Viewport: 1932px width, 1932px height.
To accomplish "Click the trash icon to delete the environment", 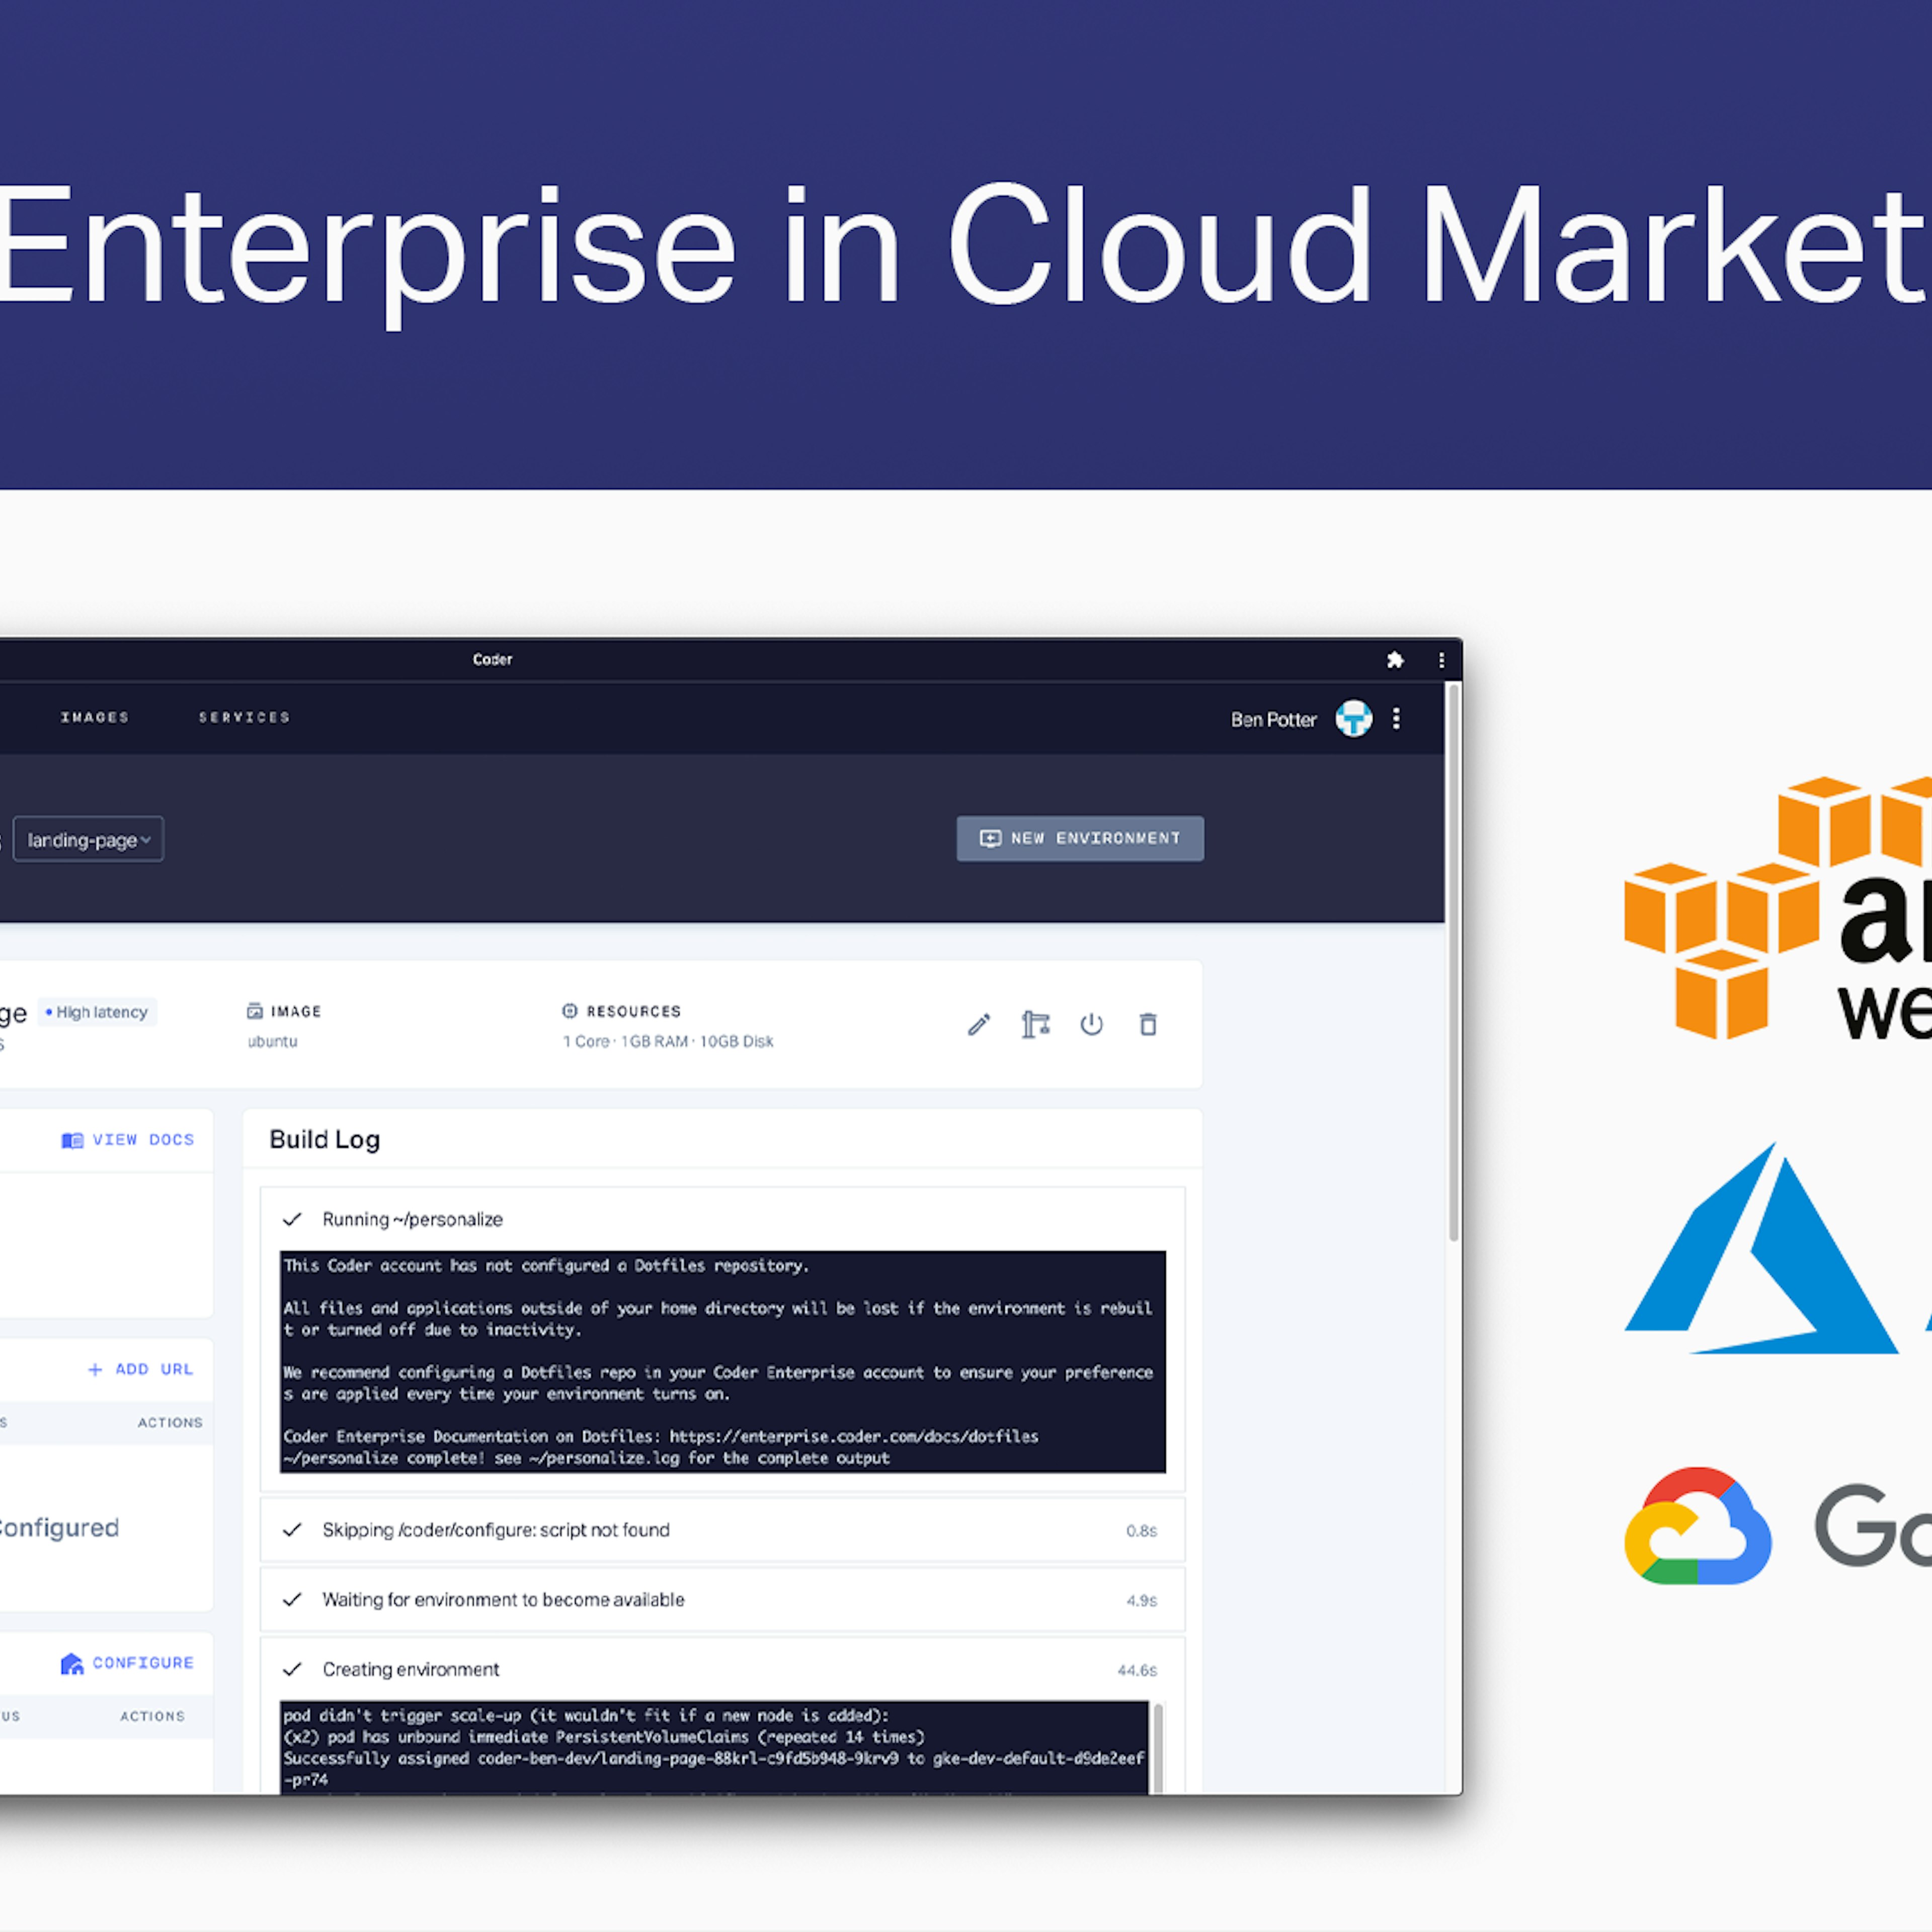I will pos(1148,1025).
